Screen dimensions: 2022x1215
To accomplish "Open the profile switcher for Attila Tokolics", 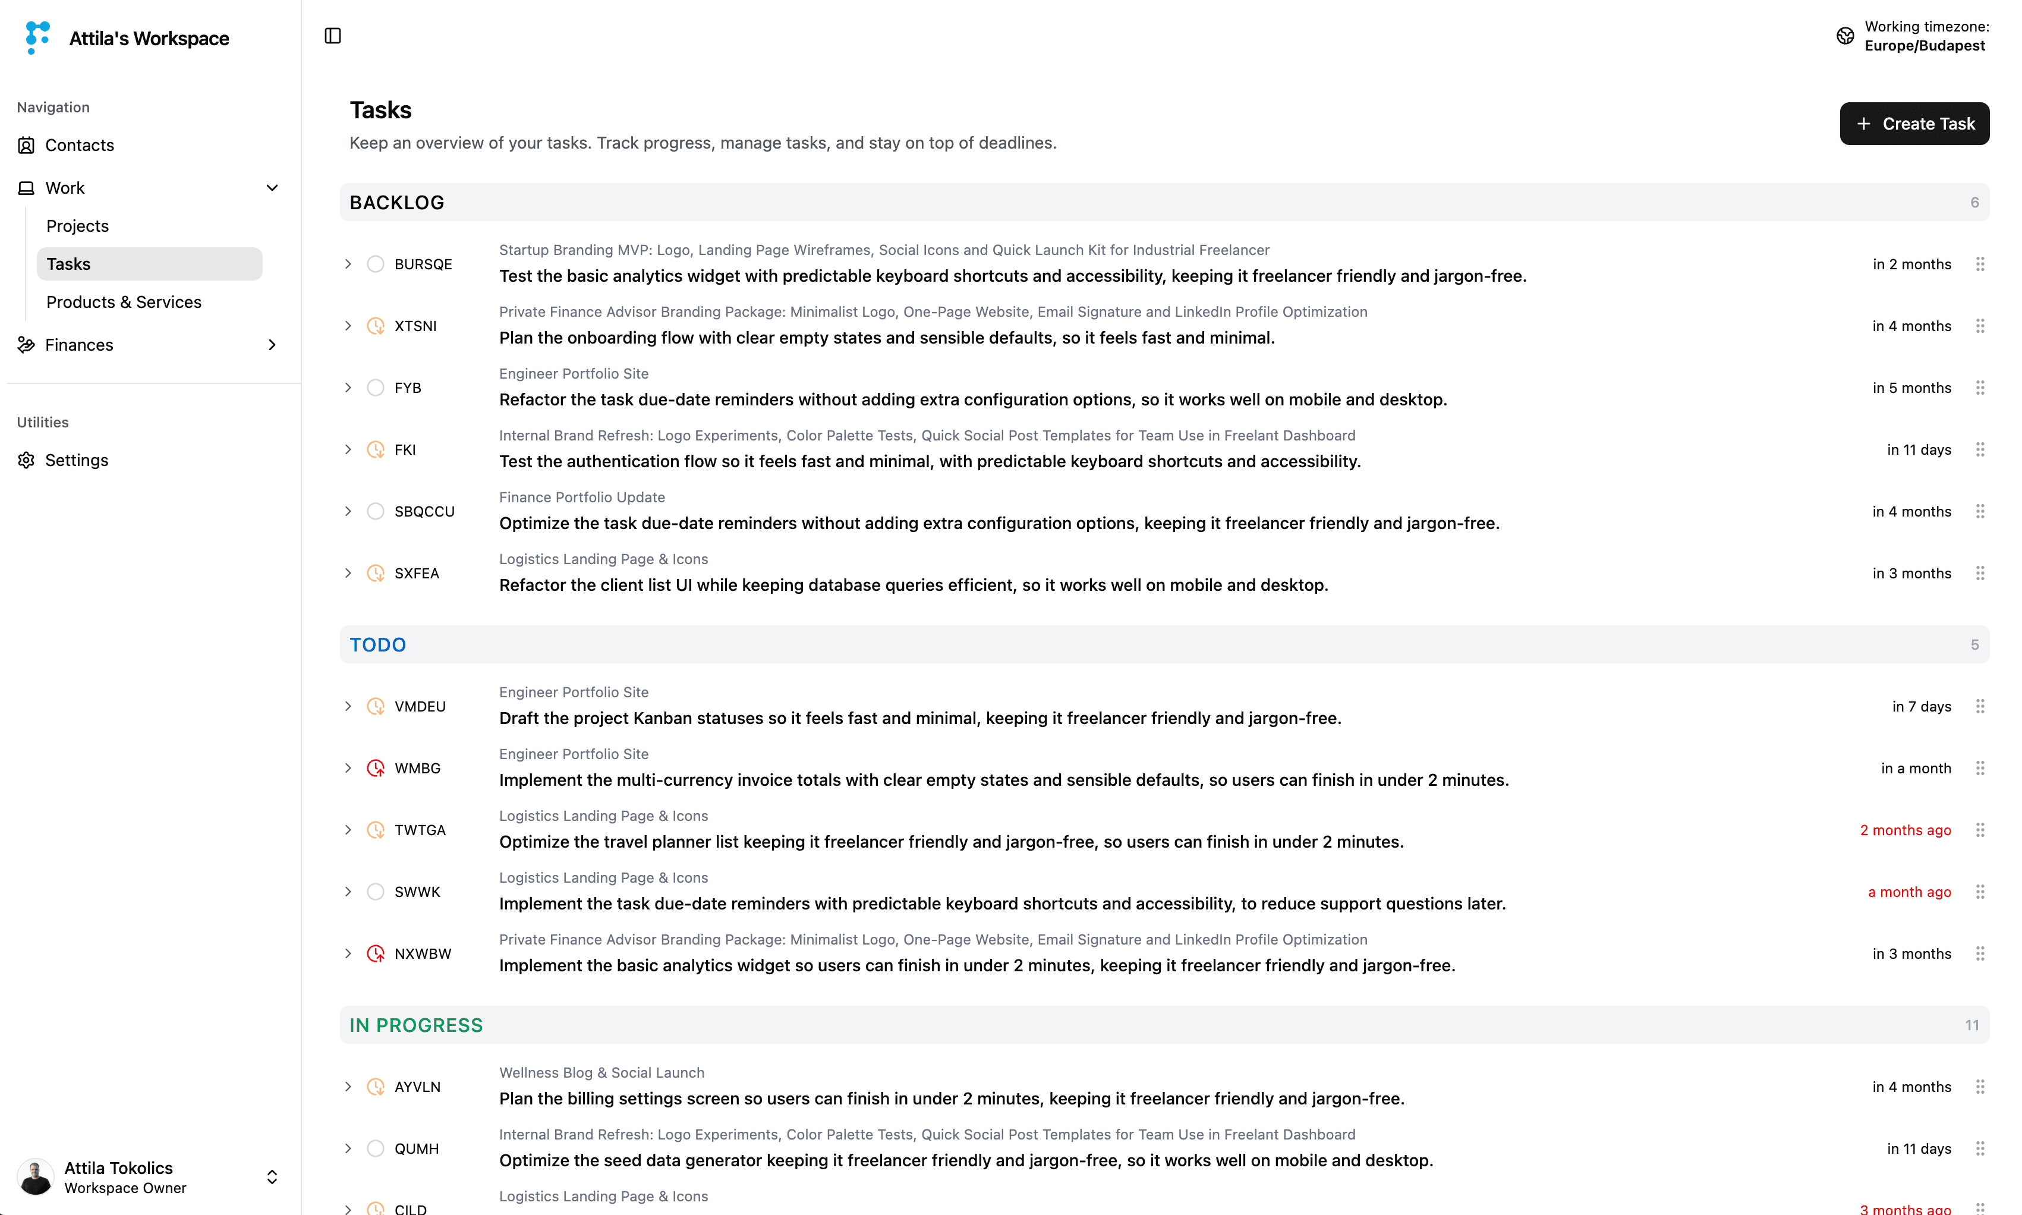I will click(x=271, y=1178).
